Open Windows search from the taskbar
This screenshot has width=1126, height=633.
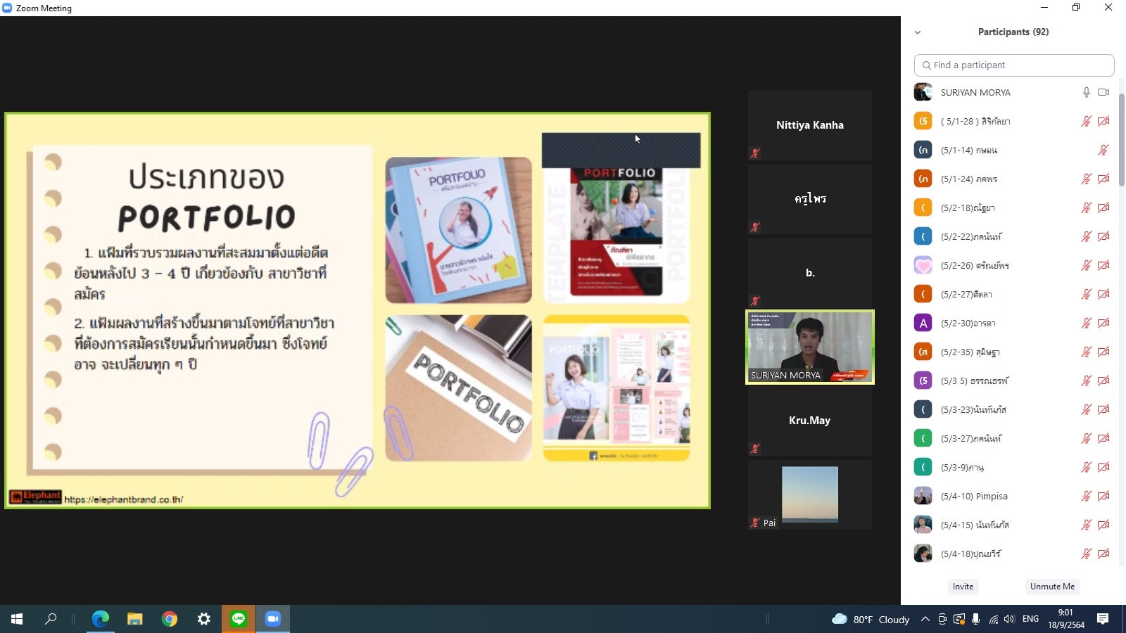pyautogui.click(x=51, y=619)
